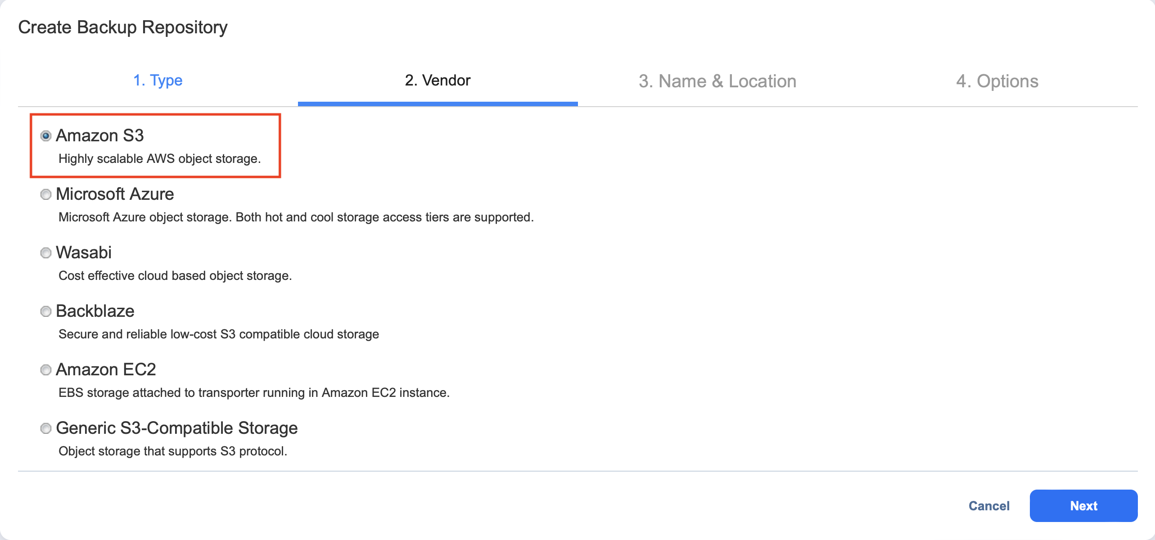Cancel the repository creation wizard
The image size is (1155, 540).
[989, 506]
